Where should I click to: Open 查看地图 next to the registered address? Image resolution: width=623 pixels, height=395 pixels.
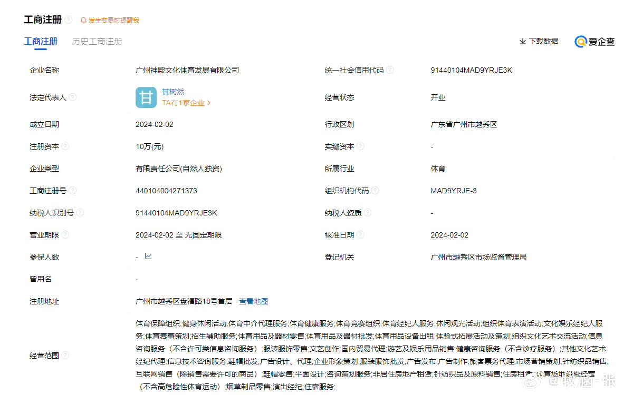click(253, 301)
